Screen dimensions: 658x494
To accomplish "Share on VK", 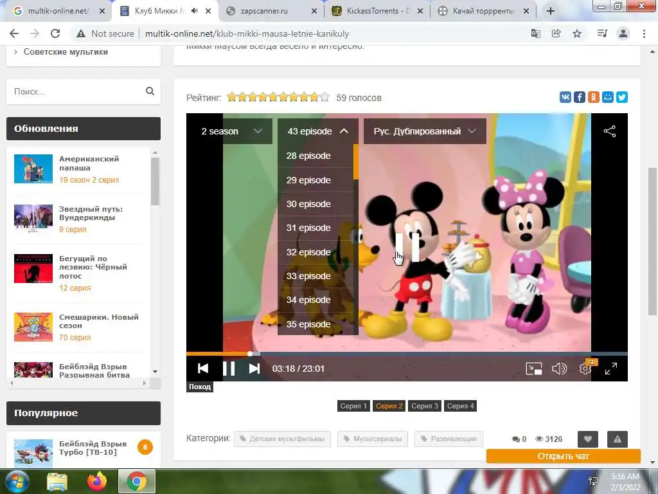I will tap(565, 98).
